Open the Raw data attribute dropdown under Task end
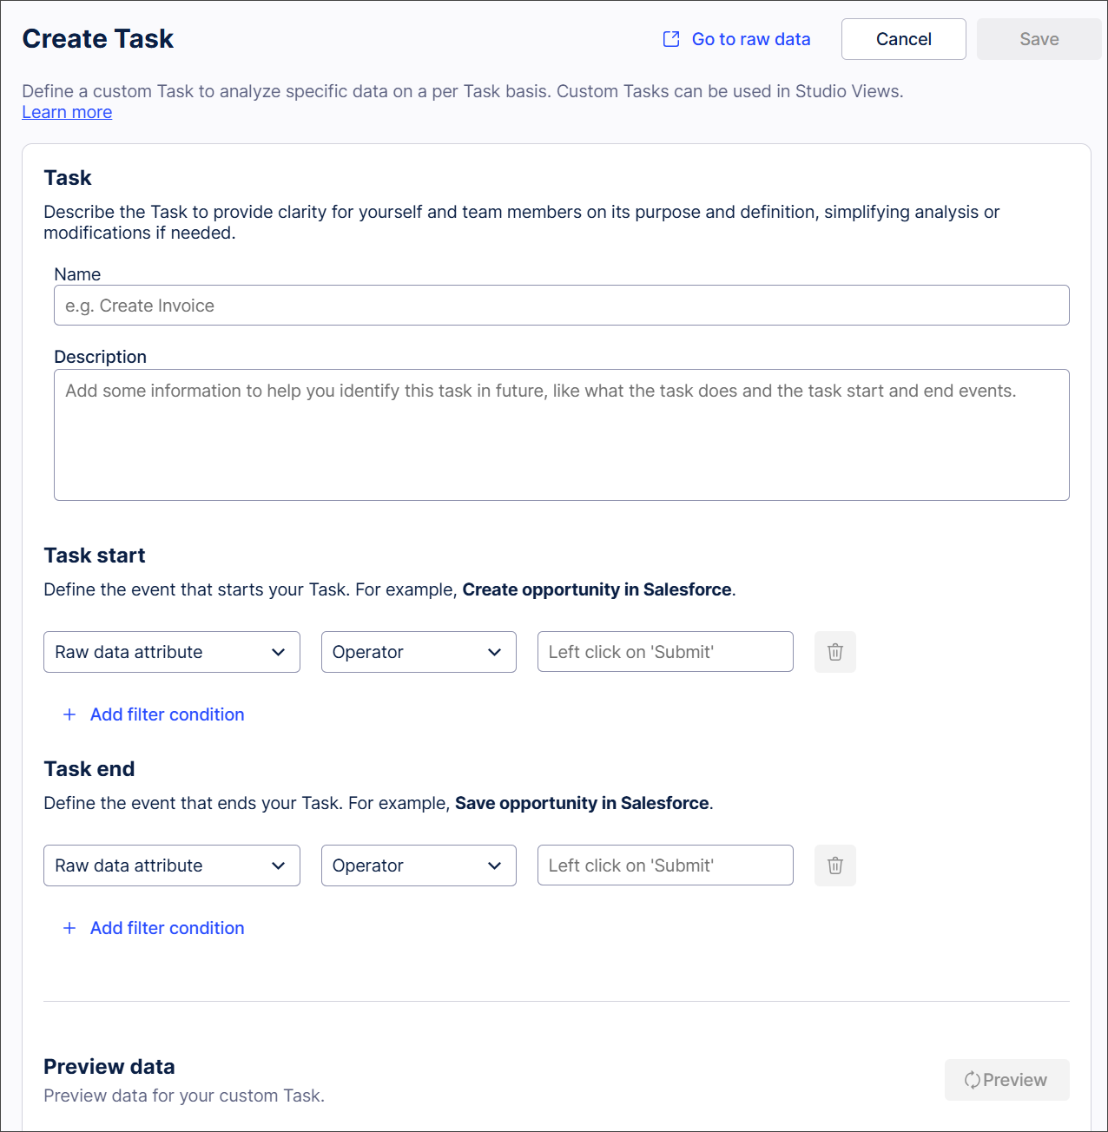This screenshot has width=1108, height=1132. click(171, 865)
